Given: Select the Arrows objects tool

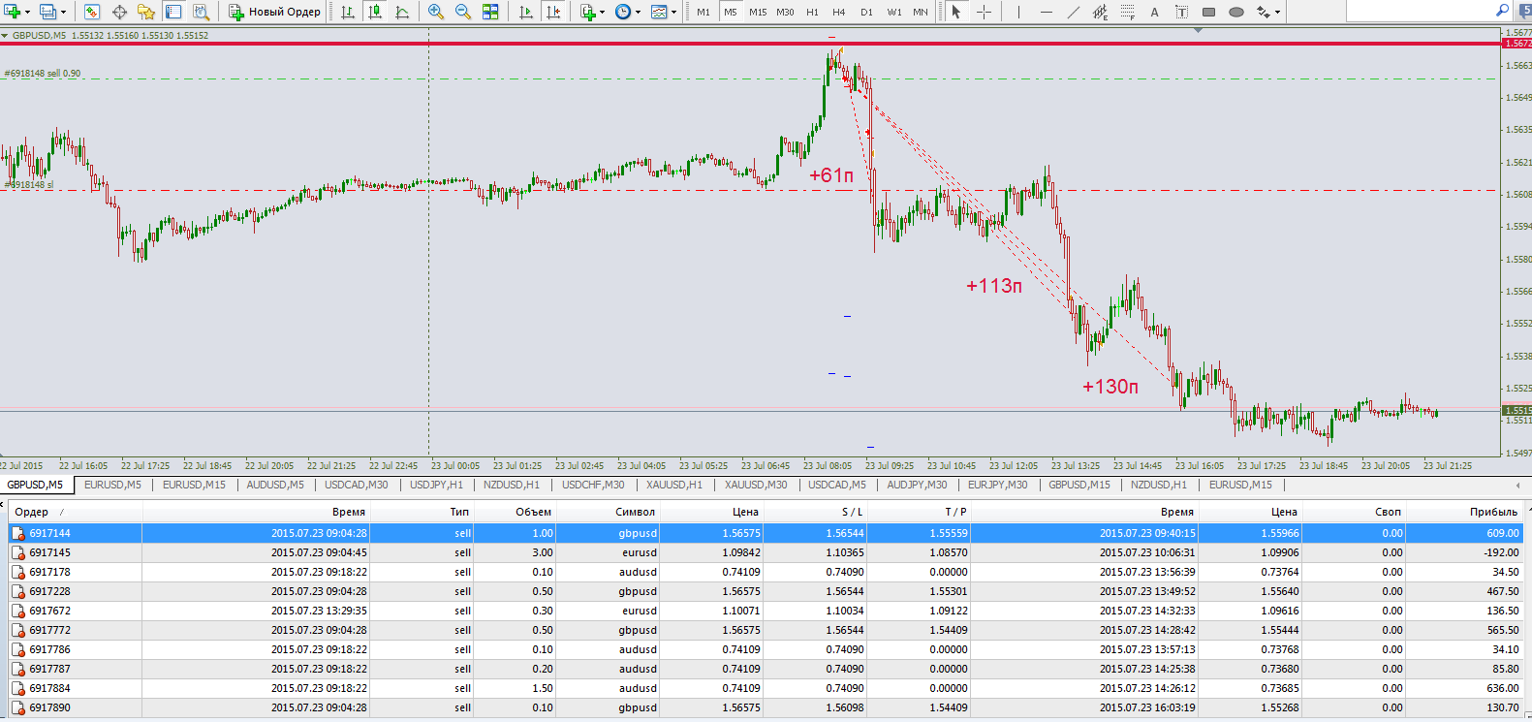Looking at the screenshot, I should pyautogui.click(x=1263, y=12).
